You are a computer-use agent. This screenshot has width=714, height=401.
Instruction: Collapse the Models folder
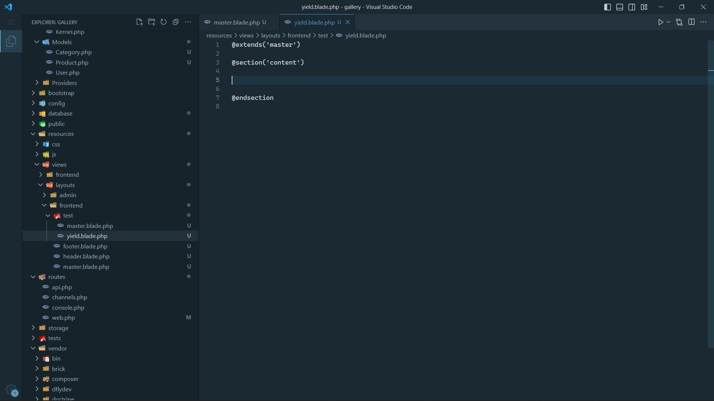tap(110, 42)
